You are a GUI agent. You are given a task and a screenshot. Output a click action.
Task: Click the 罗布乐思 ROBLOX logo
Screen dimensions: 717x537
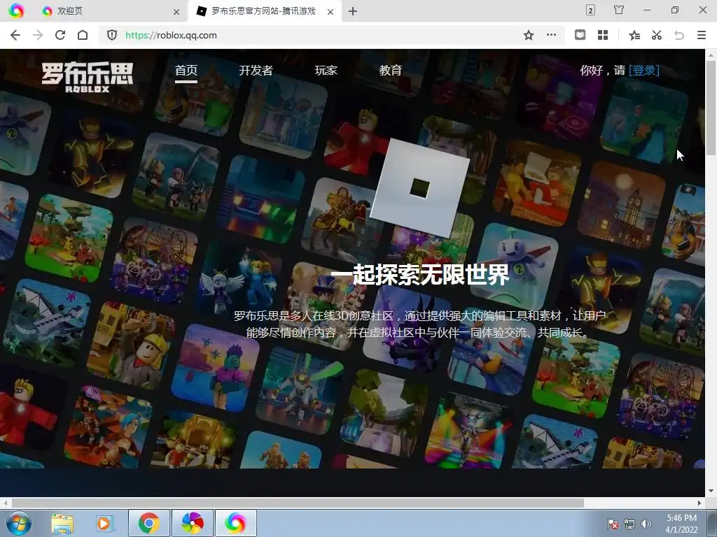coord(87,77)
